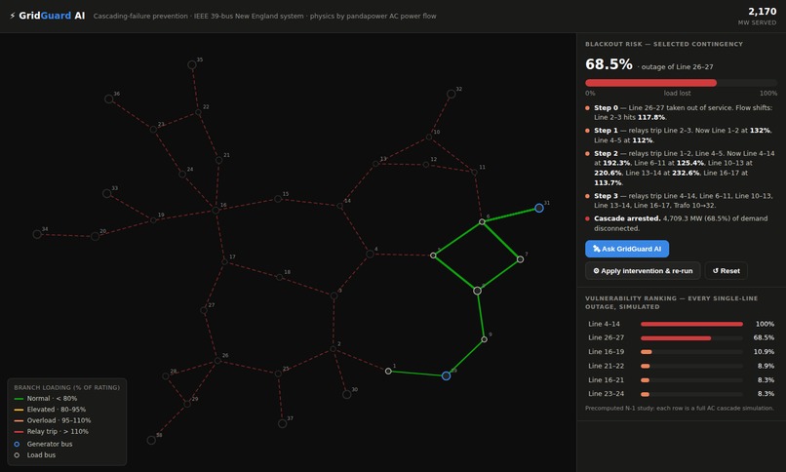The width and height of the screenshot is (786, 472).
Task: Click the 8.9% value for Line 21-22
Action: 766,366
